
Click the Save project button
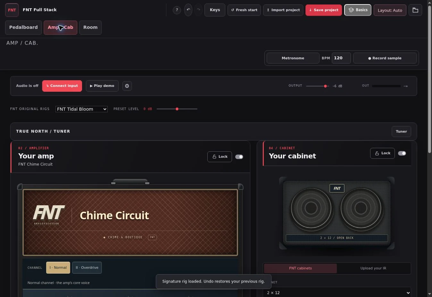[x=323, y=10]
